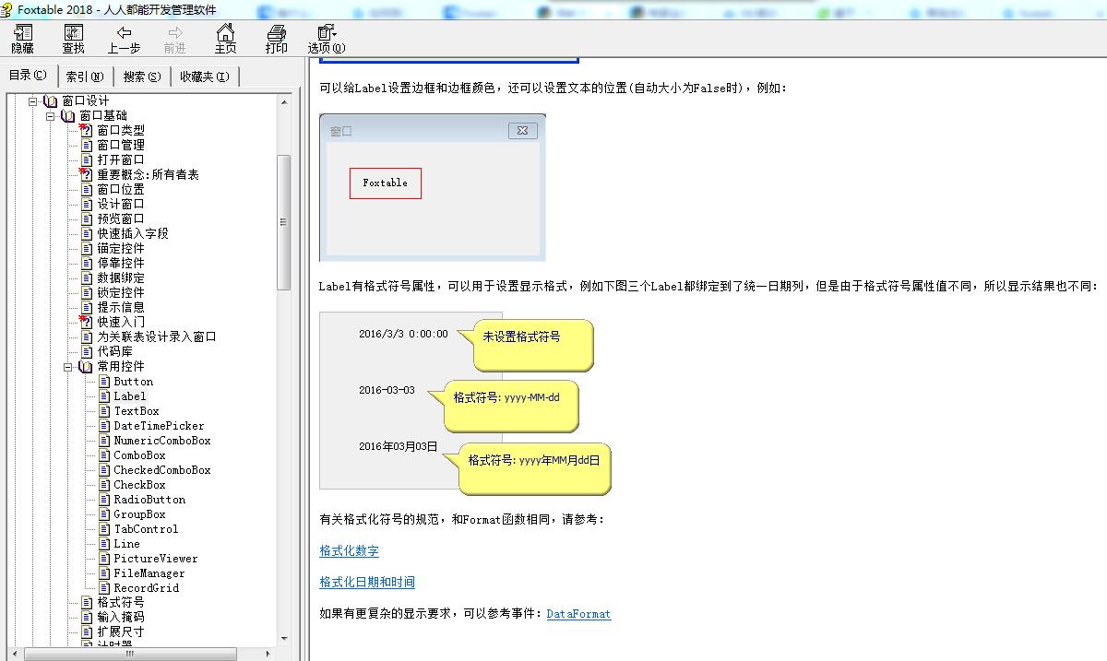Select NumericComboBox in the tree
Screen dimensions: 1107x661
(x=162, y=440)
